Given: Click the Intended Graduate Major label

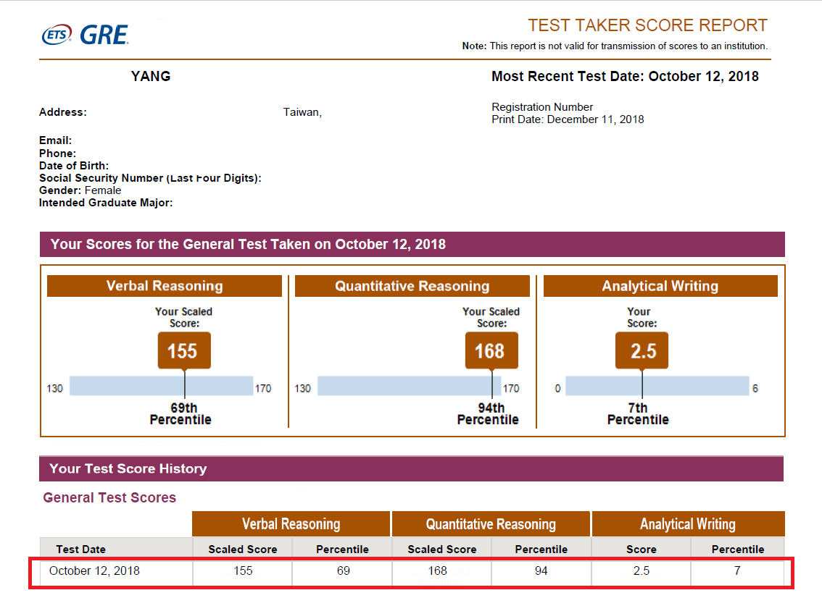Looking at the screenshot, I should tap(105, 203).
